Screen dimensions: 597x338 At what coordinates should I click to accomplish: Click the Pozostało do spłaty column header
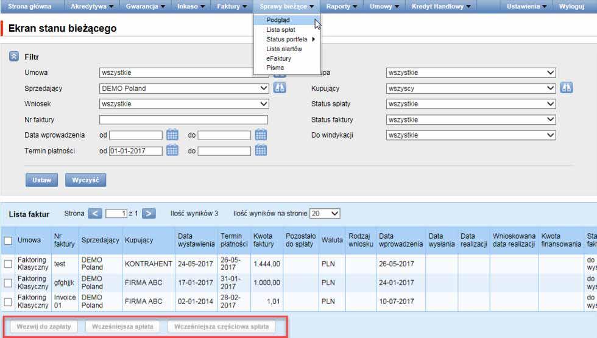[301, 240]
